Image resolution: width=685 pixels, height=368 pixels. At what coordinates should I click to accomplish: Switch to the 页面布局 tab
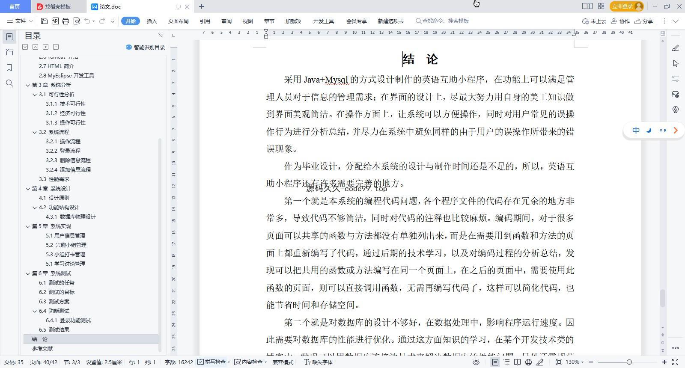click(x=178, y=21)
